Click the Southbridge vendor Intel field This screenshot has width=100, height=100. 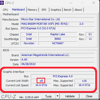(x=29, y=39)
